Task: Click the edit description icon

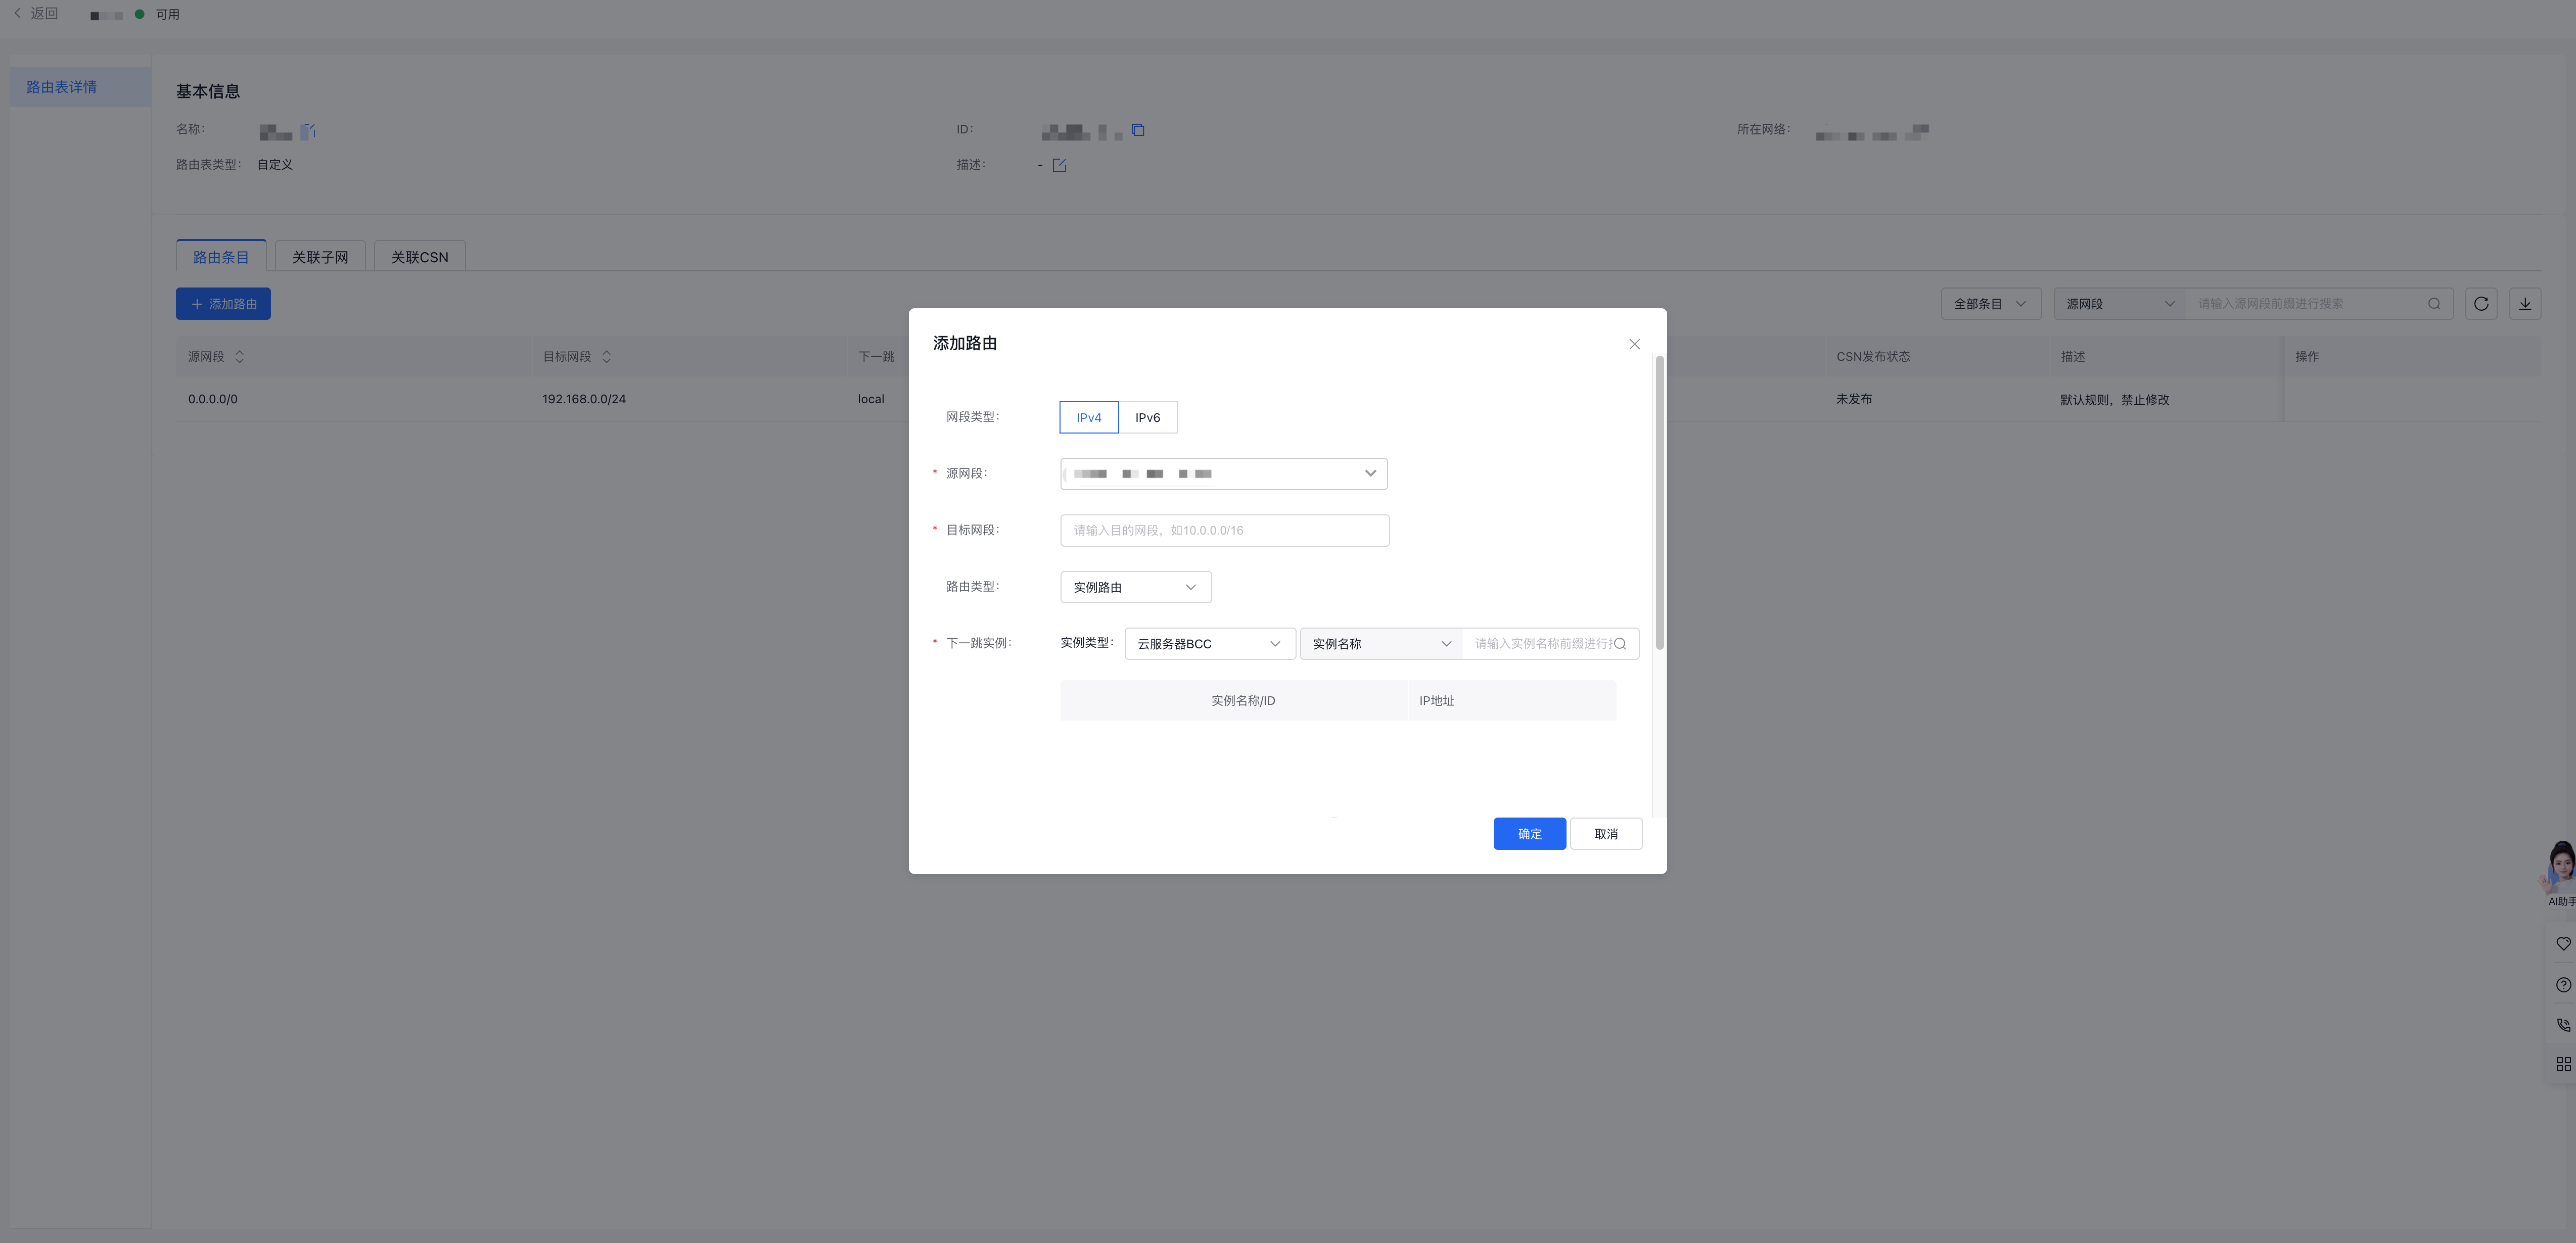Action: [1059, 166]
